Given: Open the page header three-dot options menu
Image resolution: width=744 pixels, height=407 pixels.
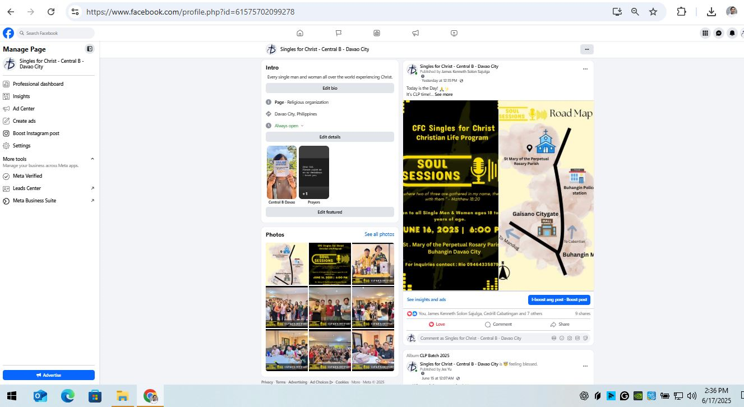Looking at the screenshot, I should point(587,49).
